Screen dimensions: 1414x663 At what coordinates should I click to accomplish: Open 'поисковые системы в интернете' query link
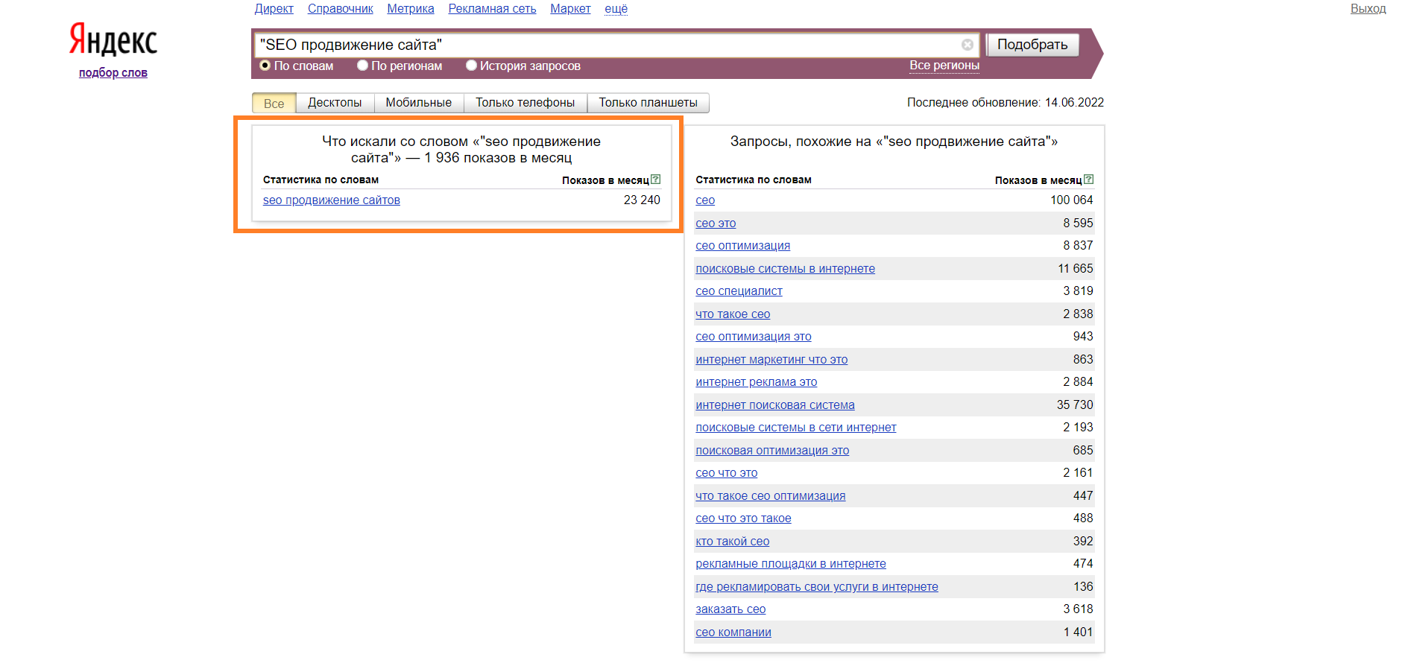pyautogui.click(x=786, y=269)
